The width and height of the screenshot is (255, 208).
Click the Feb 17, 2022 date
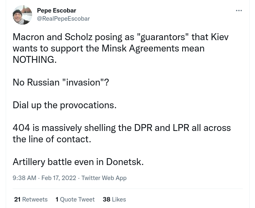coord(59,178)
